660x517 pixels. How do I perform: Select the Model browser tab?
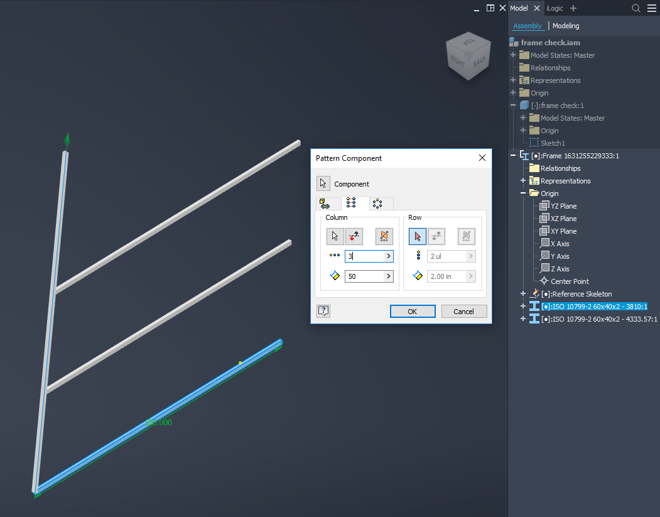click(519, 8)
